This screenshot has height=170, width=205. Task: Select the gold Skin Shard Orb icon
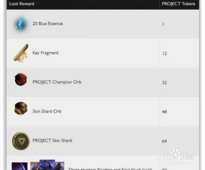coord(21,108)
